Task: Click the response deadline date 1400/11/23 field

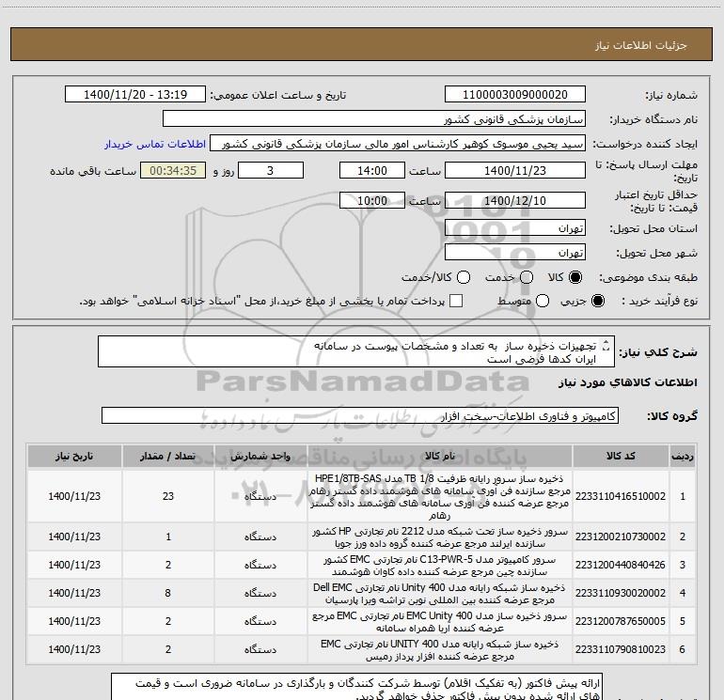Action: [x=515, y=170]
